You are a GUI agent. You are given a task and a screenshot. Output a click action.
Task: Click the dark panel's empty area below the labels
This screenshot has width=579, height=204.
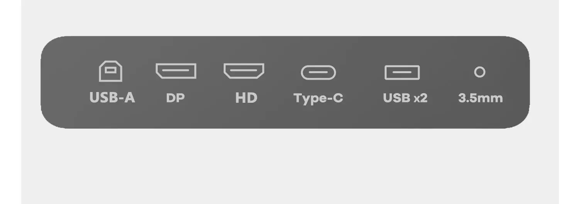(x=285, y=117)
